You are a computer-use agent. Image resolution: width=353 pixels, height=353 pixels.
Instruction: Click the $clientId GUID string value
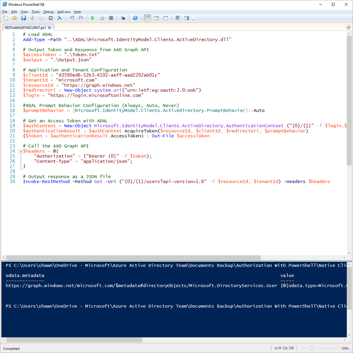pyautogui.click(x=108, y=75)
